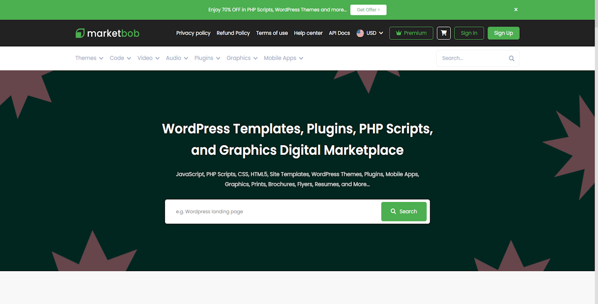The width and height of the screenshot is (598, 304).
Task: Open the shopping cart icon
Action: [444, 33]
